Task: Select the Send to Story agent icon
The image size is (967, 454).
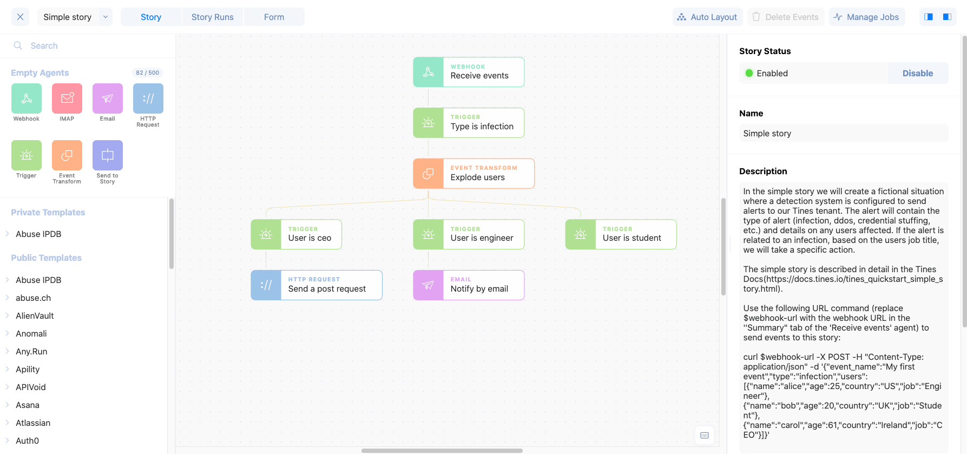Action: point(108,155)
